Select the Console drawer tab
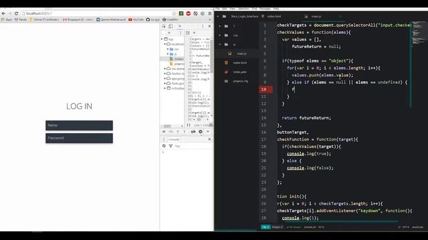The width and height of the screenshot is (428, 240). coord(174,139)
